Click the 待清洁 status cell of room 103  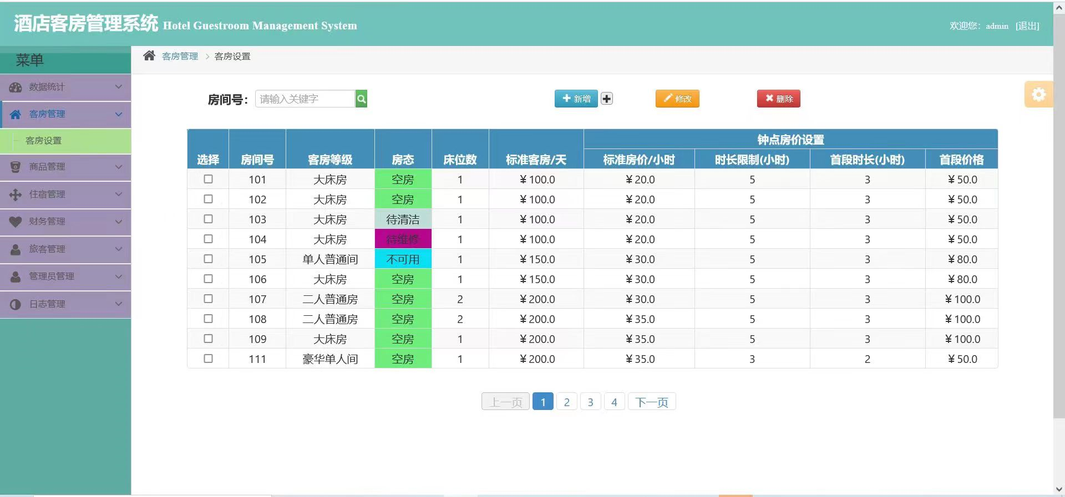click(x=403, y=219)
